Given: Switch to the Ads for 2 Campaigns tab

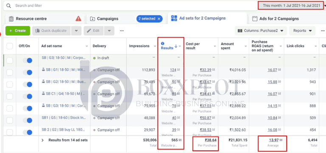Looking at the screenshot, I should point(279,19).
